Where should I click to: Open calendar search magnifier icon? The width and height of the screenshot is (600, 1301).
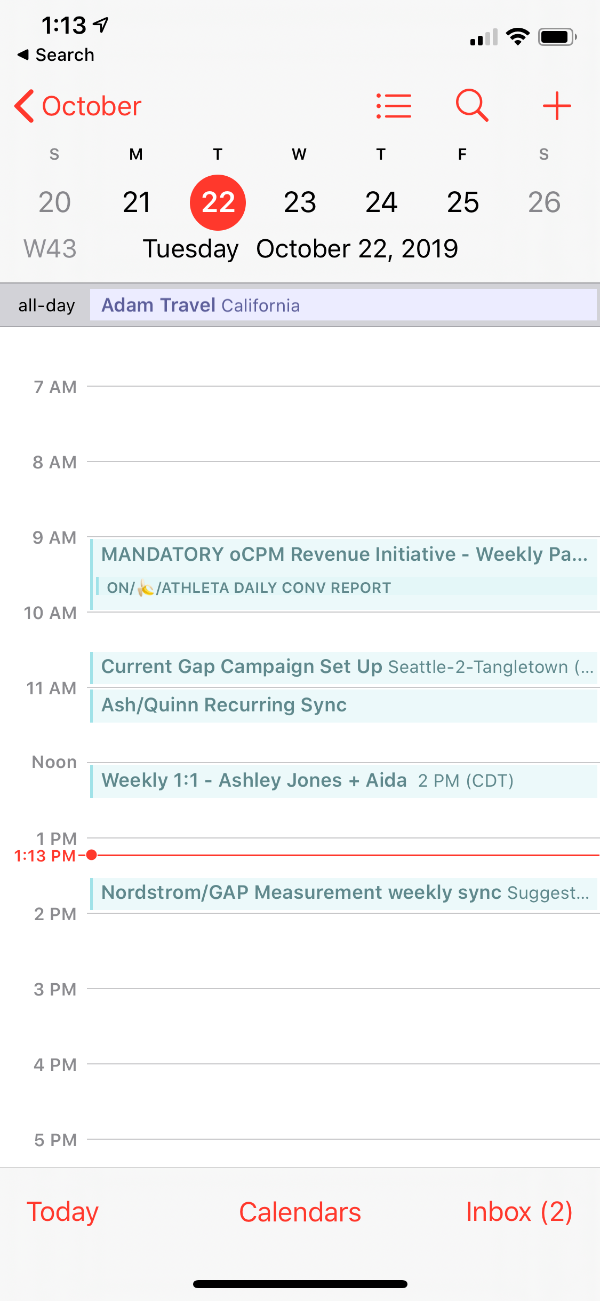(x=472, y=106)
